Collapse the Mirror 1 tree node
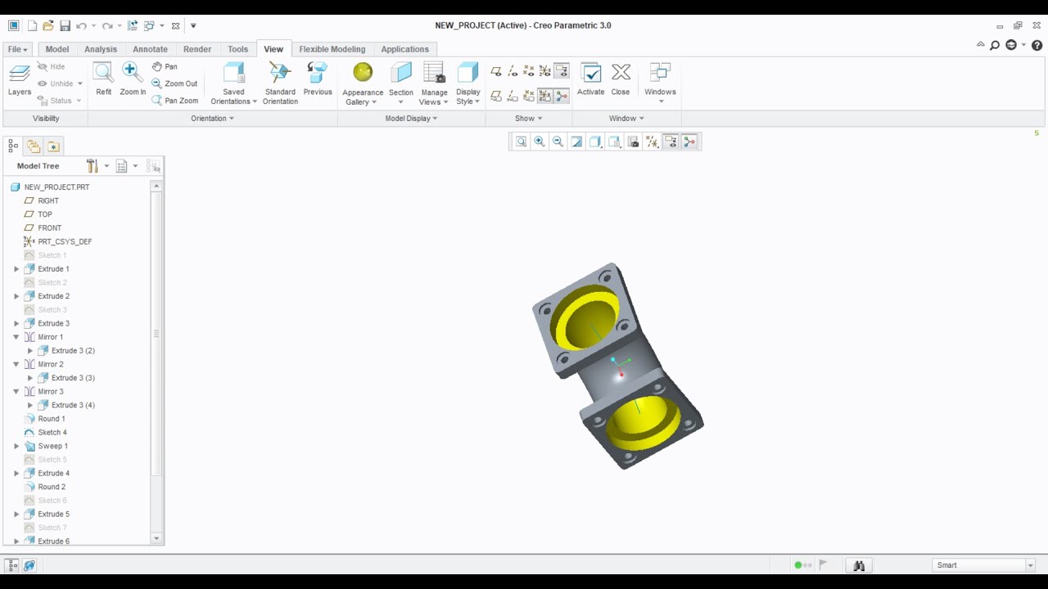Viewport: 1048px width, 589px height. pos(16,337)
